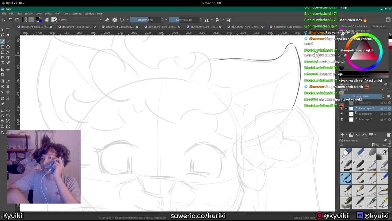Select the Ellipse shape tool
Image resolution: width=392 pixels, height=221 pixels.
tap(8, 47)
